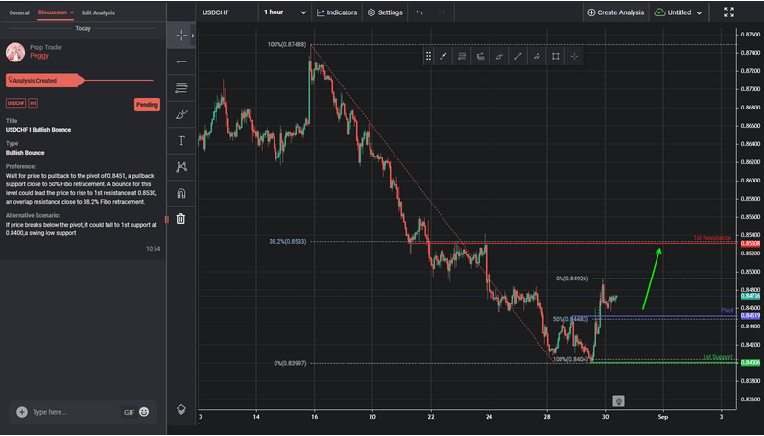Click the 1st Support price label 0.84006
Screen dimensions: 764x436
tap(751, 362)
